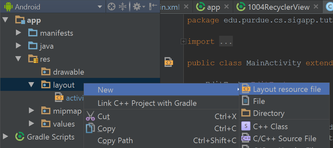The height and width of the screenshot is (148, 333).
Task: Expand the values folder
Action: tap(31, 124)
